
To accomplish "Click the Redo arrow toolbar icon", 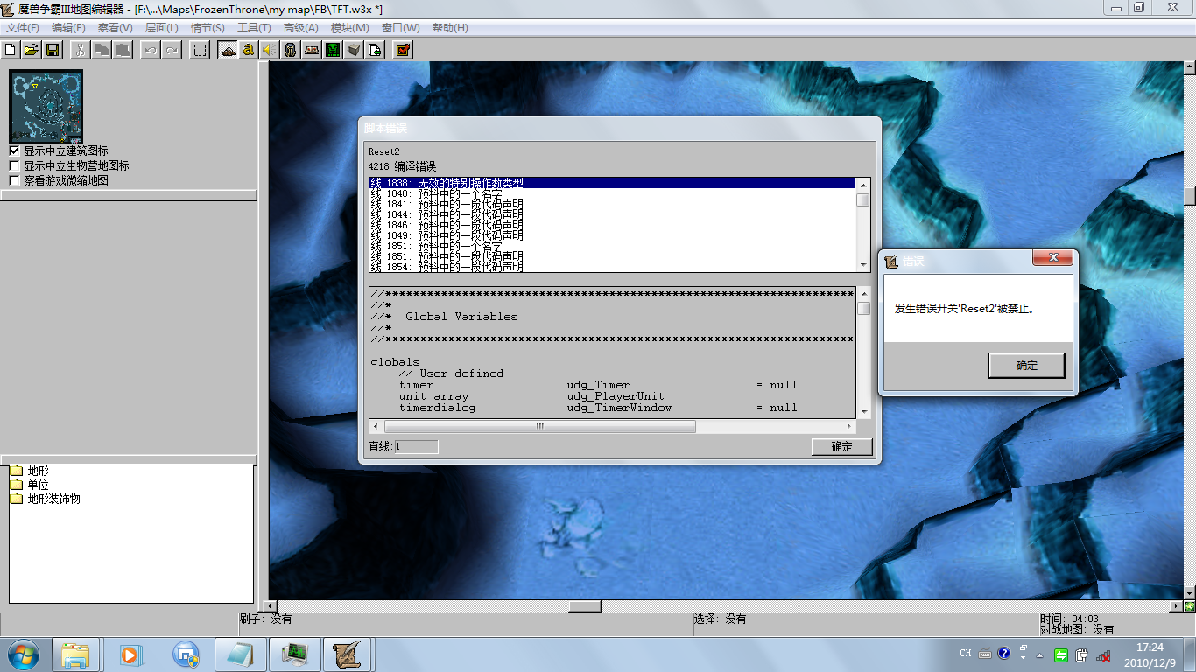I will click(x=172, y=50).
